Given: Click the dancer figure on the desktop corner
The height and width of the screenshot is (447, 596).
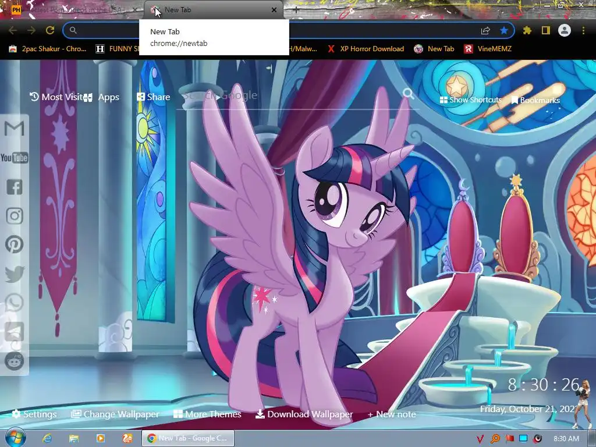Looking at the screenshot, I should click(x=581, y=405).
